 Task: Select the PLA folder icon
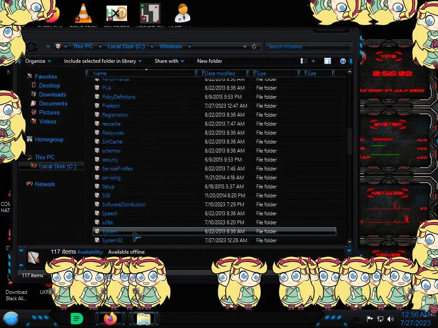(x=97, y=88)
